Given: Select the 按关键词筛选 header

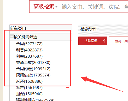Looking at the screenshot, I should [25, 37].
